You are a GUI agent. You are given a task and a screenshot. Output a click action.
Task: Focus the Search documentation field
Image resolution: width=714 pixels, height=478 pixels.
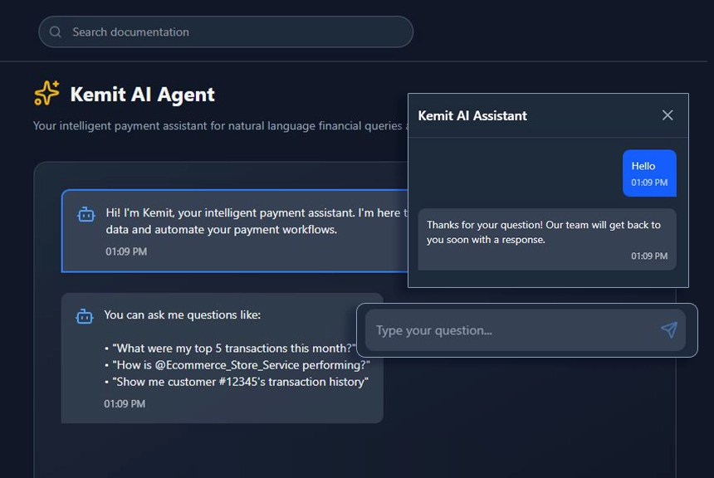point(232,32)
